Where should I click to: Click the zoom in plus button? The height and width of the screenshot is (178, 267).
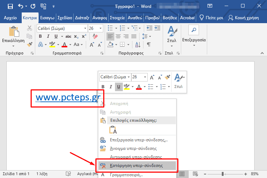tap(246, 174)
